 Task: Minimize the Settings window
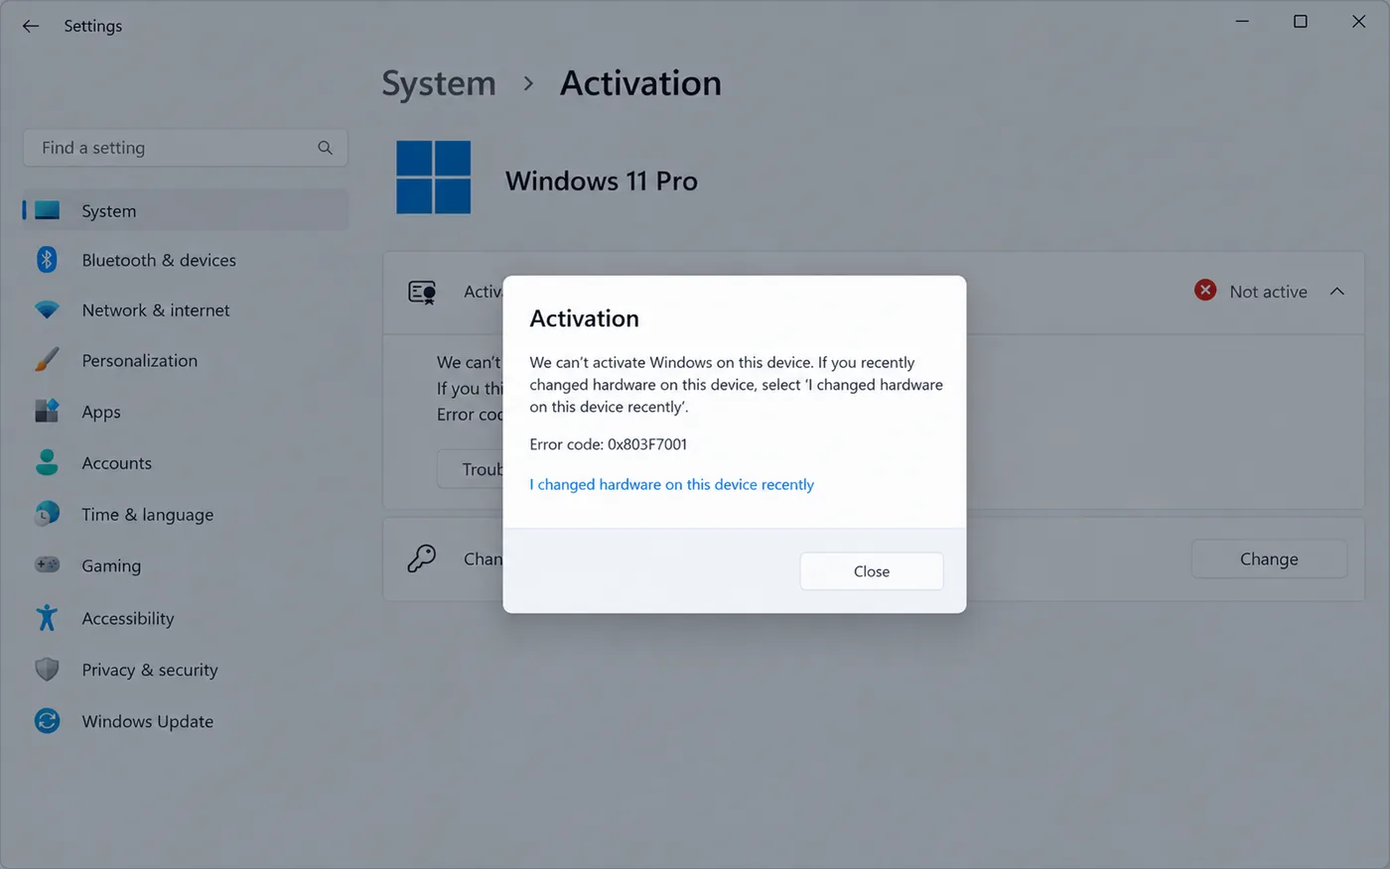[x=1242, y=22]
